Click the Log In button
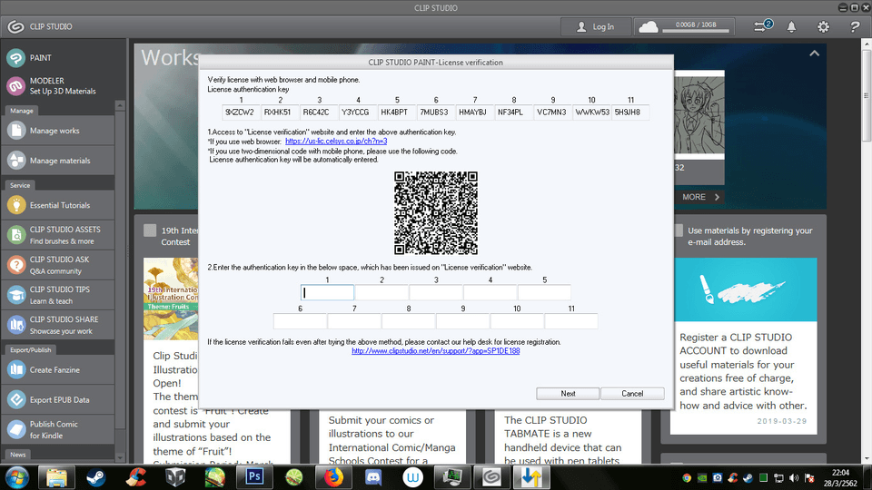This screenshot has height=490, width=872. tap(593, 26)
